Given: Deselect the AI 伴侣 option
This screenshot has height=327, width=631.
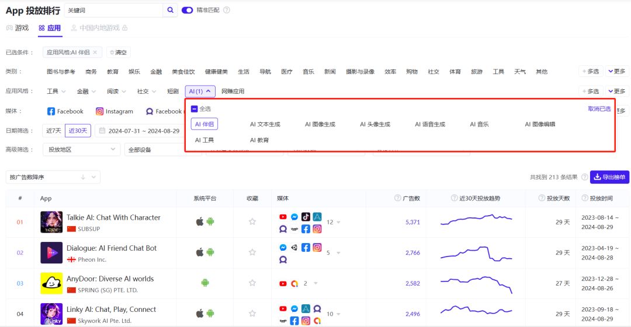Looking at the screenshot, I should click(x=204, y=124).
